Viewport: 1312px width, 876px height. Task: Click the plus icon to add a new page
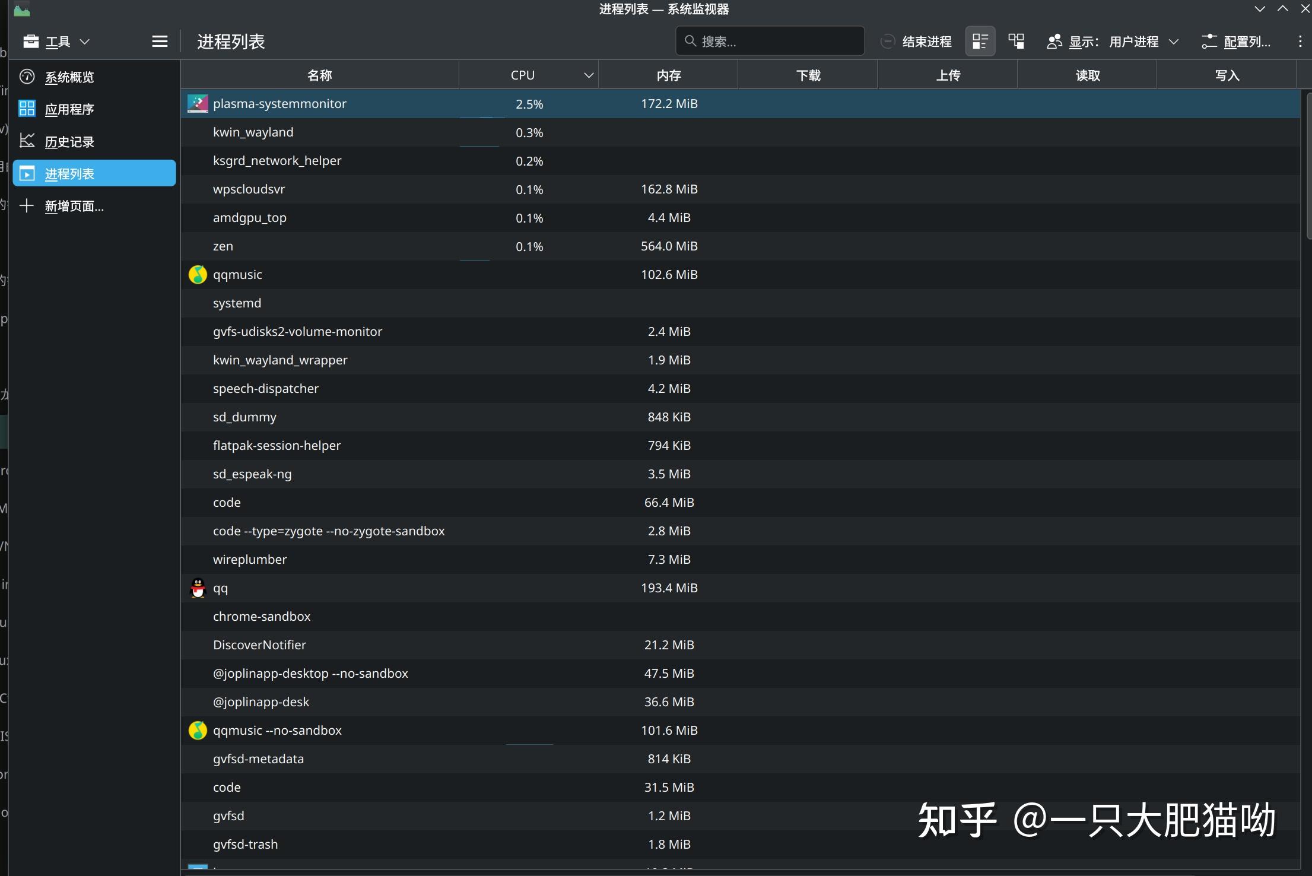click(27, 206)
